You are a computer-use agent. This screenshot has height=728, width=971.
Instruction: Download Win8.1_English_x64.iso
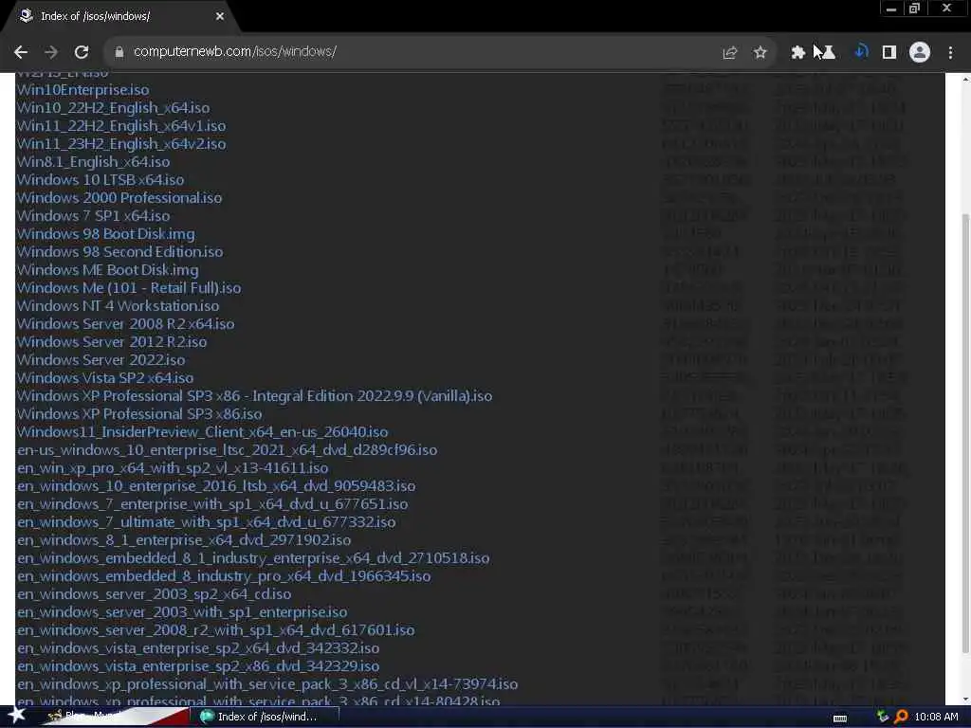coord(93,161)
